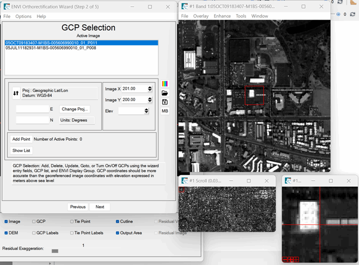Open the color table rainbow icon
The image size is (359, 265).
(x=165, y=84)
